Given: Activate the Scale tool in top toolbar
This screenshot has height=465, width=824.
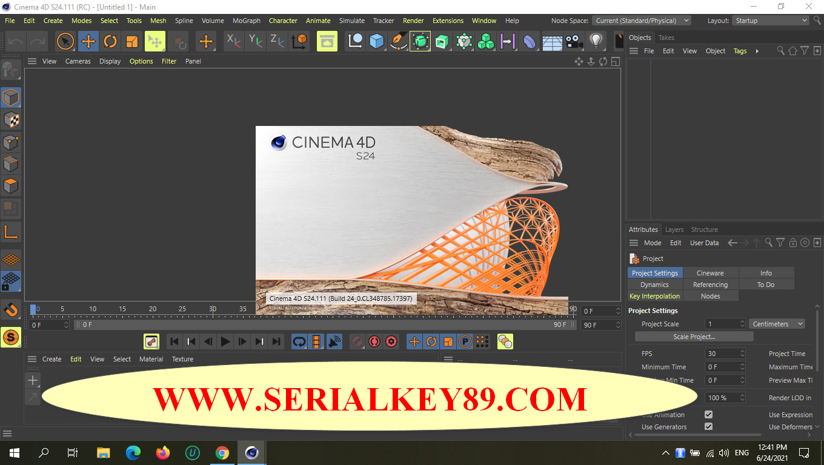Looking at the screenshot, I should point(132,41).
